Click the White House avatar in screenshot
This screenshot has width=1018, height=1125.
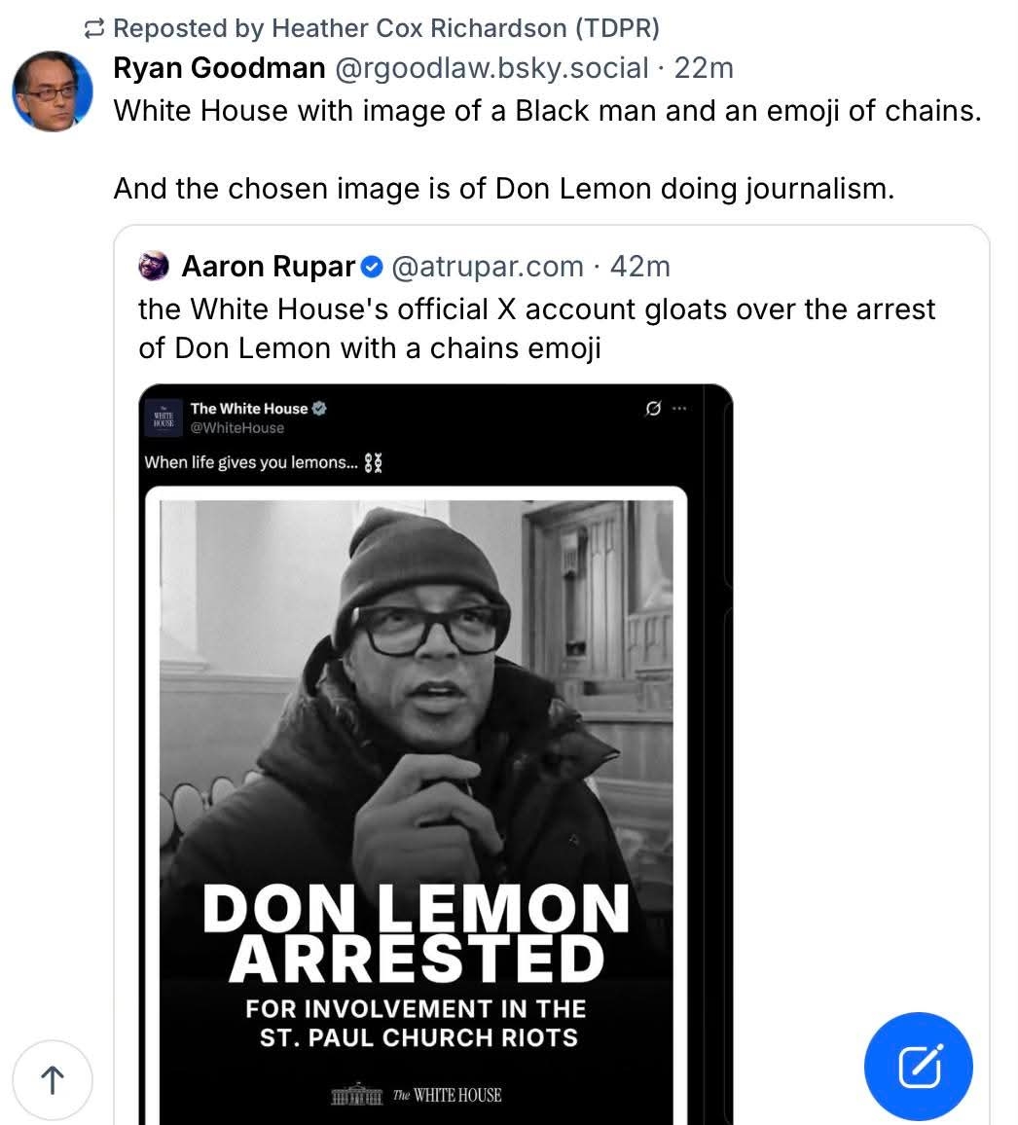click(x=164, y=417)
